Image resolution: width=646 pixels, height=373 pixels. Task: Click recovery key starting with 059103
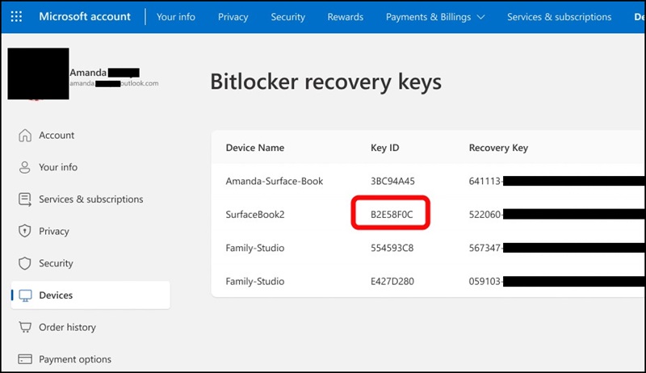pyautogui.click(x=557, y=281)
